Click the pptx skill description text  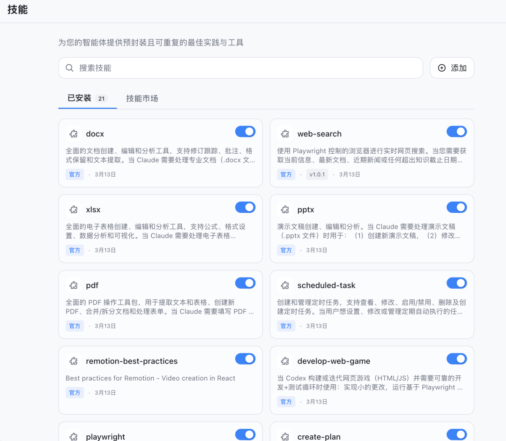click(369, 231)
